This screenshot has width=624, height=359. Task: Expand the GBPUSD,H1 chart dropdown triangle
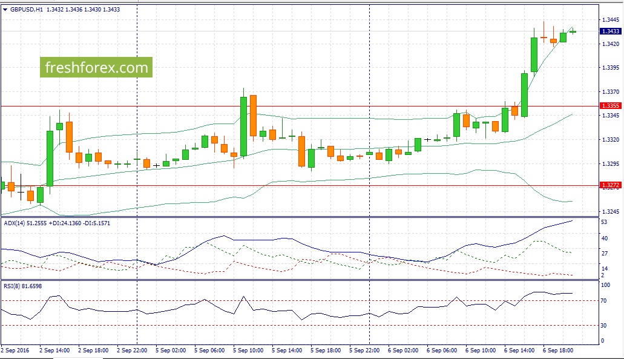pos(5,10)
